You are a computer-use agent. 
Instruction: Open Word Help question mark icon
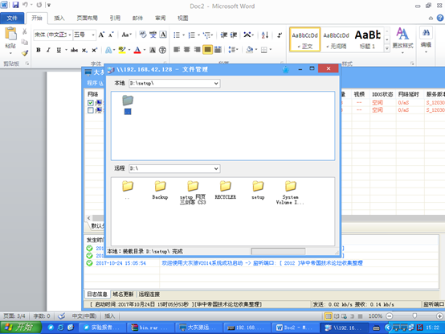[x=440, y=18]
